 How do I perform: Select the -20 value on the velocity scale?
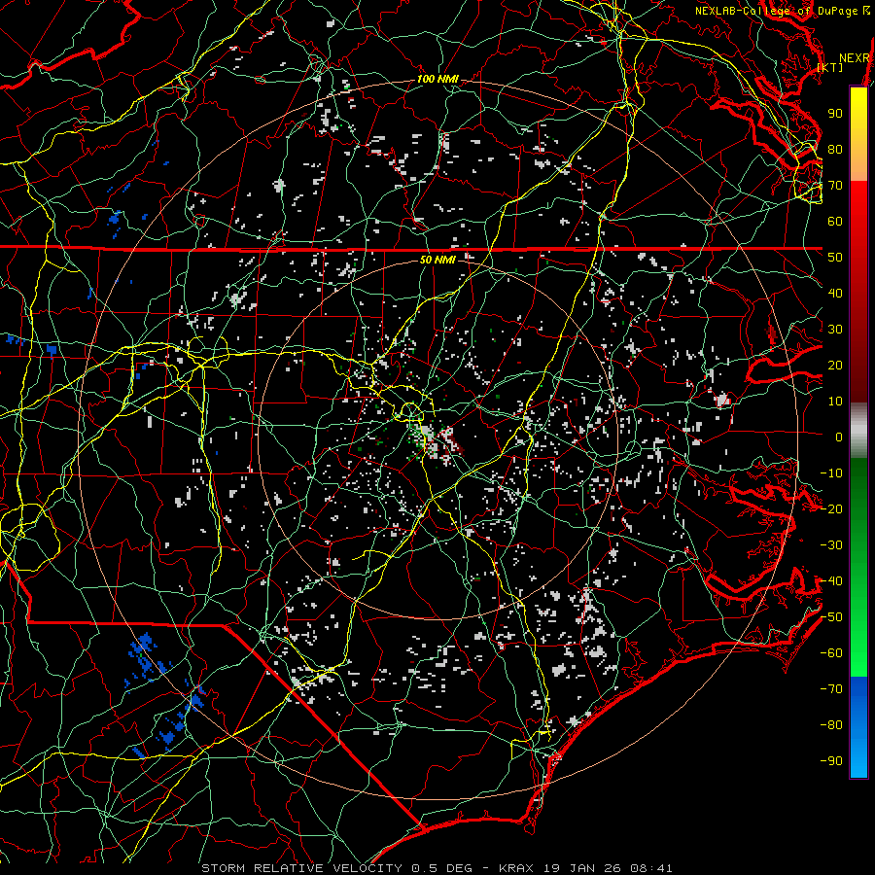click(x=831, y=509)
